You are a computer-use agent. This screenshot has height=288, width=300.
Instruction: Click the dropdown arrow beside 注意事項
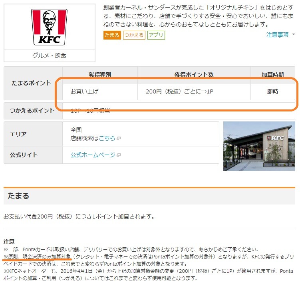294,35
